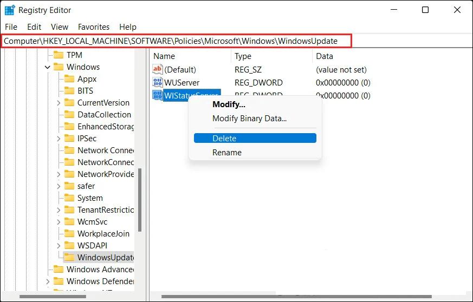Expand the IPSec key
Image resolution: width=473 pixels, height=302 pixels.
click(59, 139)
